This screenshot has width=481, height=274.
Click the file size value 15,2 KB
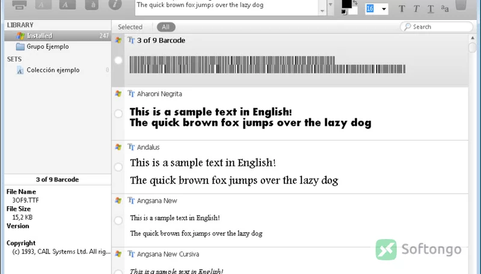[x=22, y=218]
